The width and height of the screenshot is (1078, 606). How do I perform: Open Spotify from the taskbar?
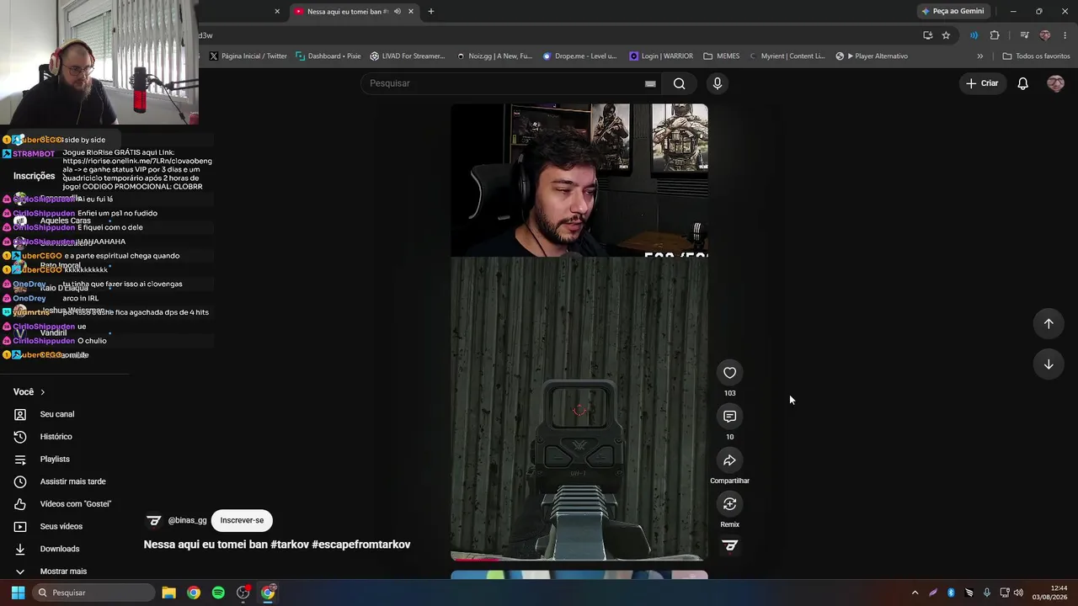[x=218, y=593]
